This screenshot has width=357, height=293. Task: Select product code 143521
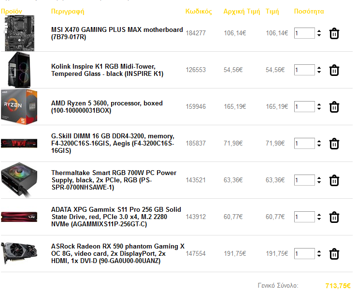click(196, 180)
